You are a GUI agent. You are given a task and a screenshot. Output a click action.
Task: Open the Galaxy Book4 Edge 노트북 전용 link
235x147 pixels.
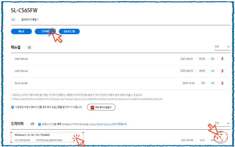[105, 124]
